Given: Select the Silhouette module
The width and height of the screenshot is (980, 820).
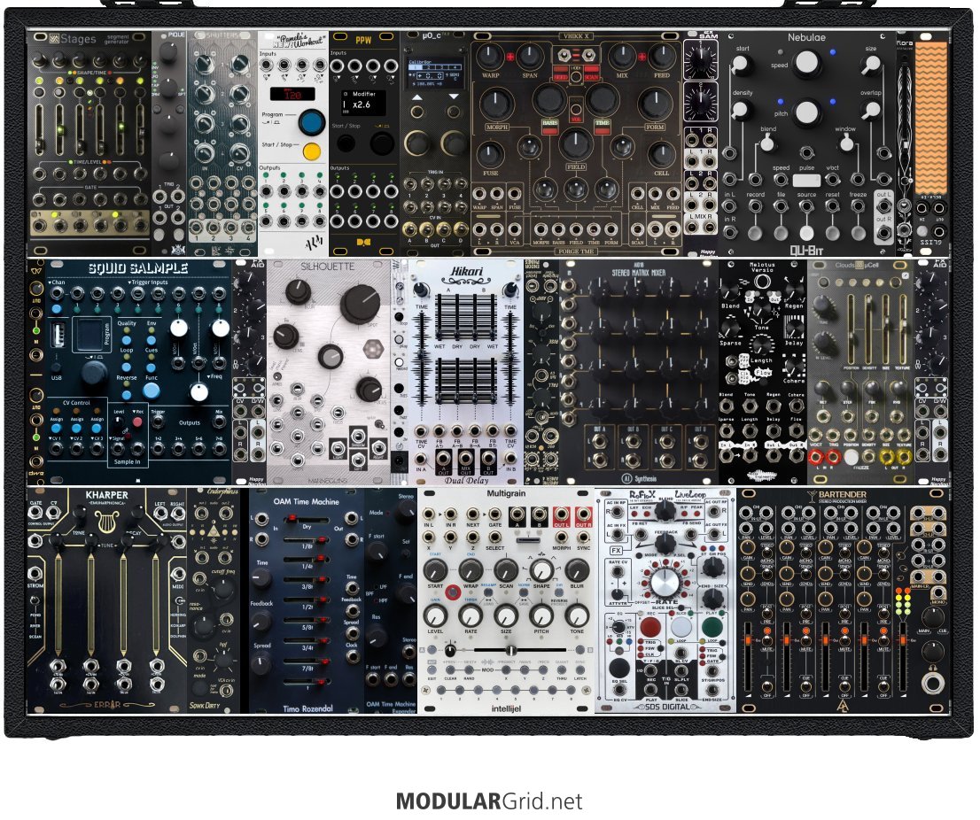Looking at the screenshot, I should tap(329, 372).
